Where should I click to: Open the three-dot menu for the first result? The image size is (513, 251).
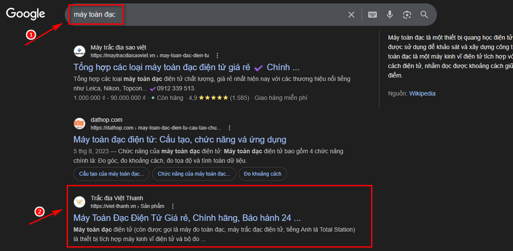click(x=218, y=55)
